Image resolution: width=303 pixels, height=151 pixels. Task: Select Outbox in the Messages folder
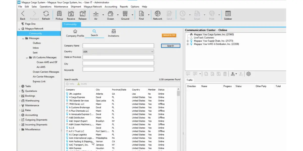tap(37, 43)
